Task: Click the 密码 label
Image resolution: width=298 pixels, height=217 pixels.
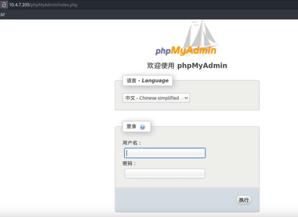Action: point(130,163)
